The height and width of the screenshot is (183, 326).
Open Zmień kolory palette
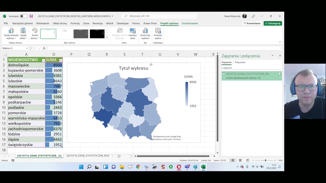pyautogui.click(x=35, y=34)
